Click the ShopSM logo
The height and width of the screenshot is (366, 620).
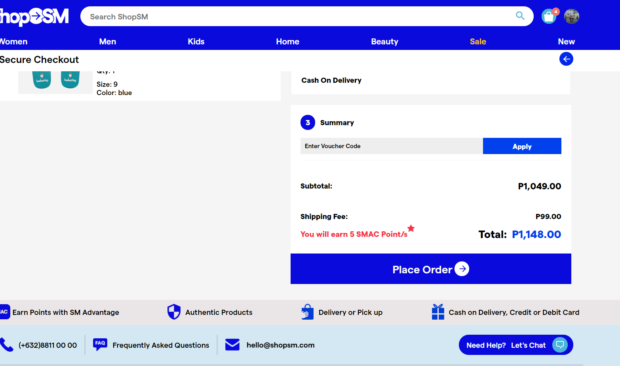coord(34,17)
